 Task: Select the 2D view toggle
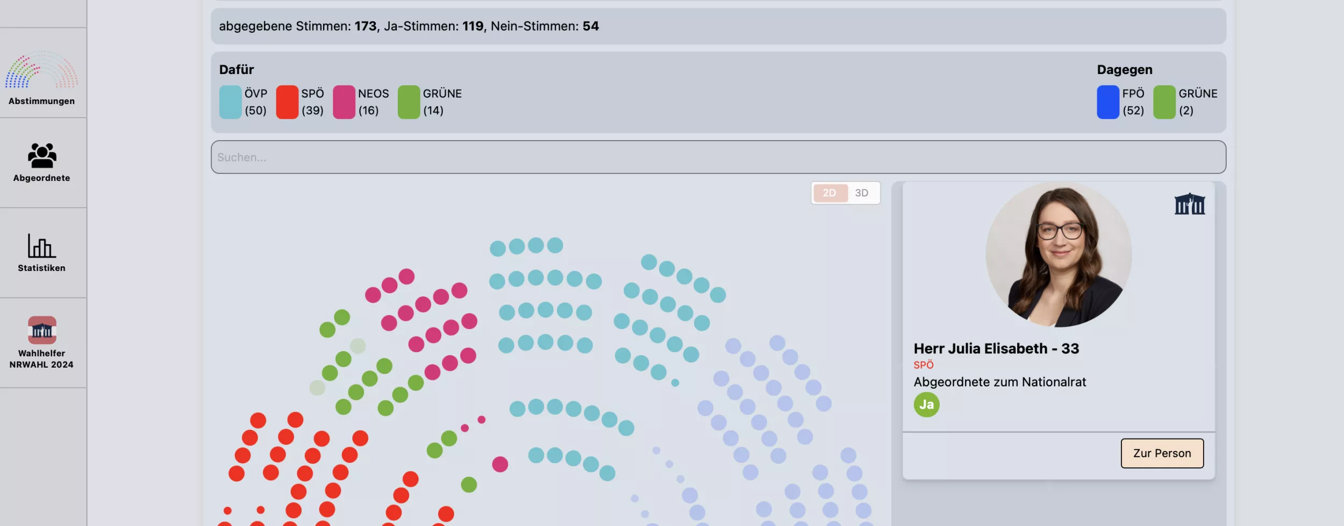pos(830,193)
